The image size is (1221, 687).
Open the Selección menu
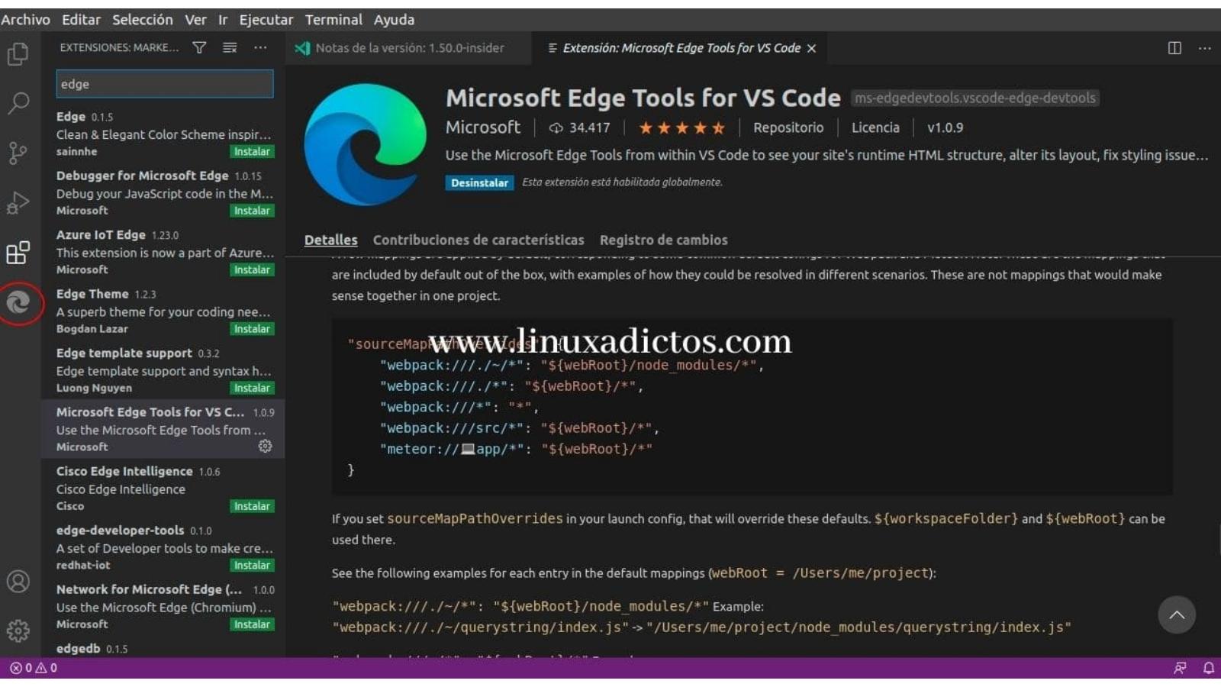(x=143, y=20)
